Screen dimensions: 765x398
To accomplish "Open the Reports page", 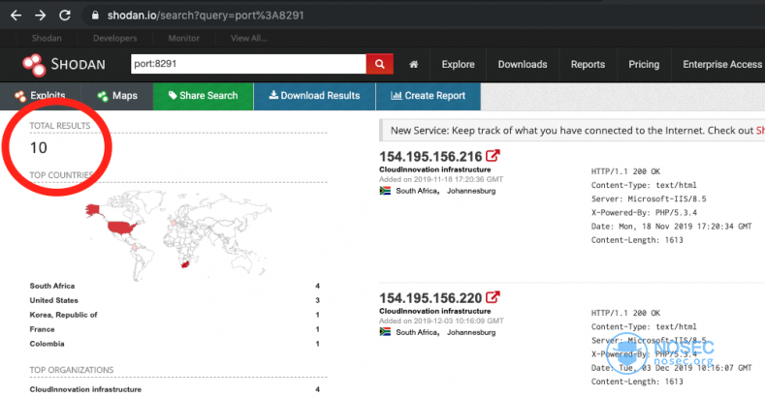I will tap(588, 64).
